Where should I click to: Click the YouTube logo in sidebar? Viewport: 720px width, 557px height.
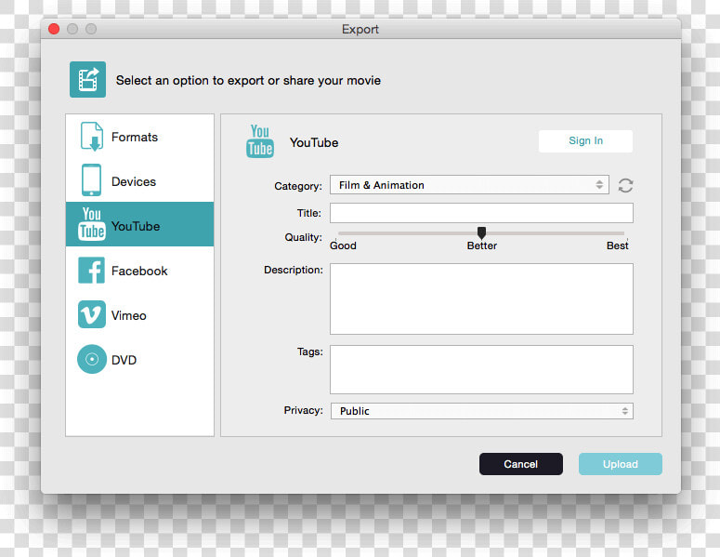tap(91, 224)
